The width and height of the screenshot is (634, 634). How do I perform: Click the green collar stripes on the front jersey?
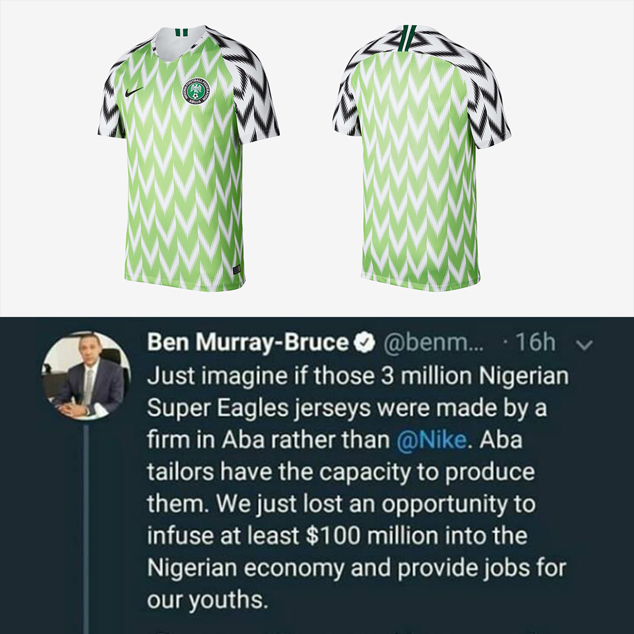point(180,32)
